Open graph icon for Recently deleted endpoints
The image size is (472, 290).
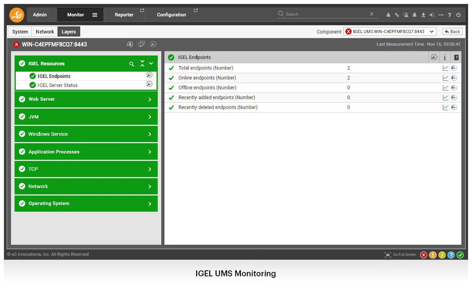tap(446, 107)
